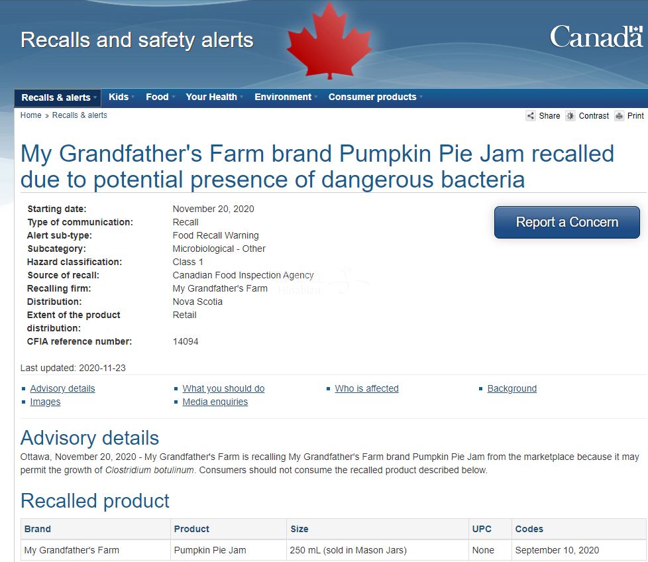Click the Share icon
This screenshot has height=562, width=648.
pyautogui.click(x=531, y=116)
